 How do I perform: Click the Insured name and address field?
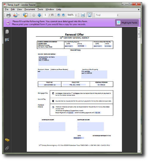click(x=53, y=61)
